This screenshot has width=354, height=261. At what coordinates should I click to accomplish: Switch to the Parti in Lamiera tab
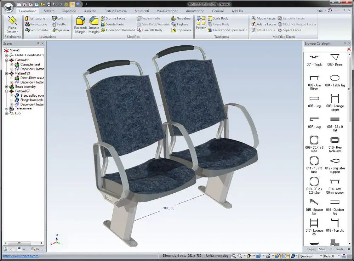[x=115, y=11]
